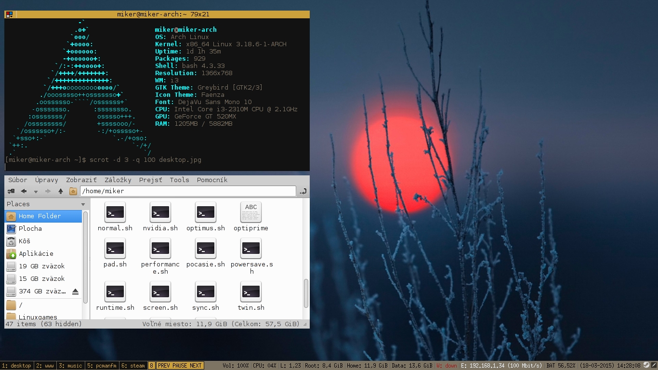
Task: Open the / root bookmark
Action: click(x=43, y=305)
